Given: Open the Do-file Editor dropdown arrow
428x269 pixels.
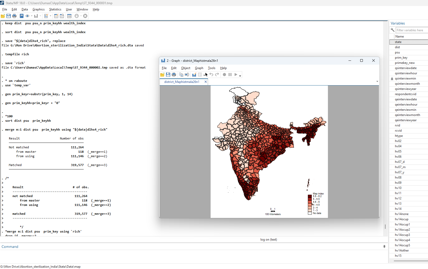Looking at the screenshot, I should tap(51, 16).
